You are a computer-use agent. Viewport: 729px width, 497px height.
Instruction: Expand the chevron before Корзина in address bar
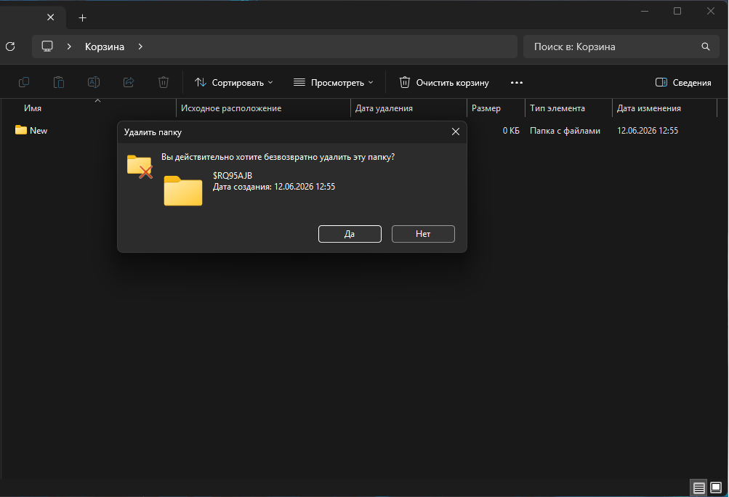click(x=69, y=47)
